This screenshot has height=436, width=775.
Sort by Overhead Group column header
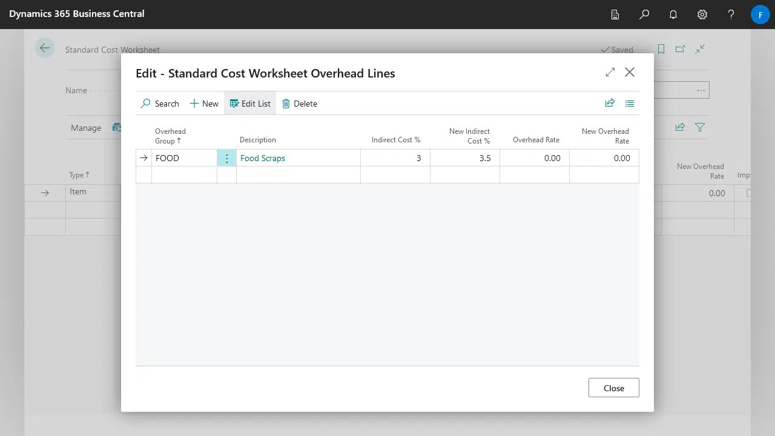170,136
